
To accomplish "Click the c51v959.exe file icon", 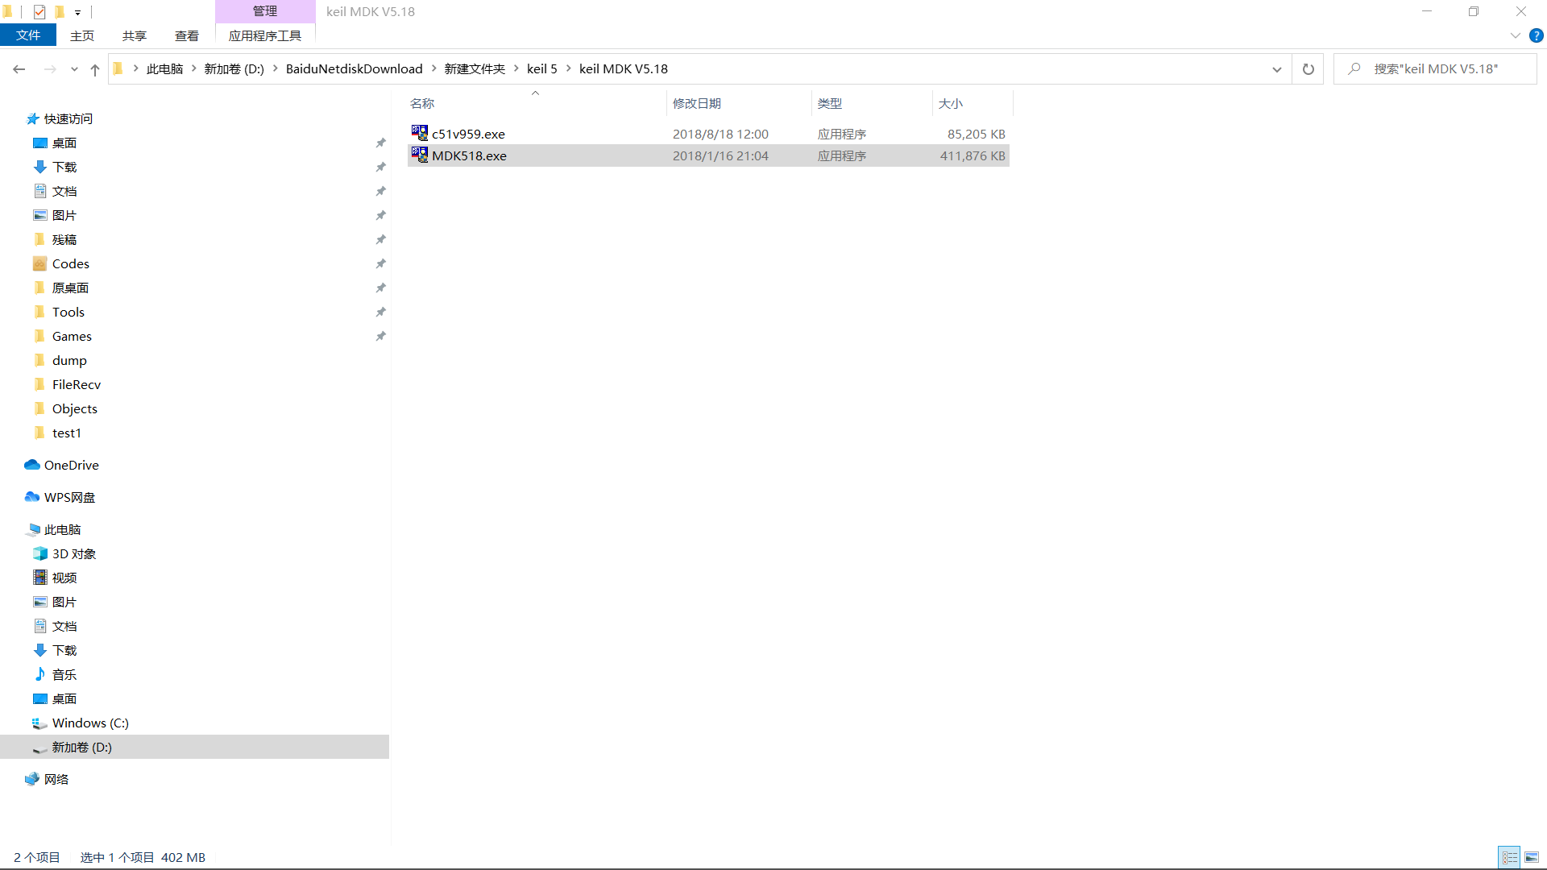I will (419, 133).
